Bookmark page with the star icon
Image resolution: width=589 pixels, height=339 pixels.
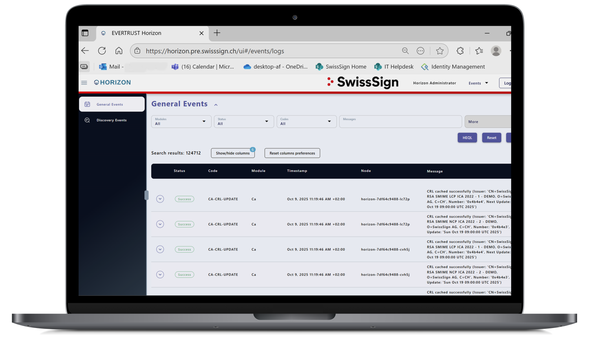[440, 51]
